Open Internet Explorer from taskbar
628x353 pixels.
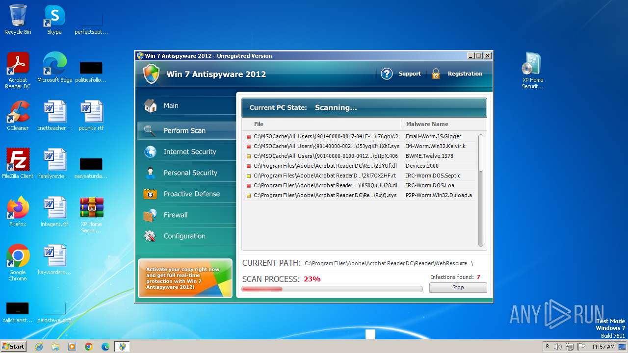(39, 347)
